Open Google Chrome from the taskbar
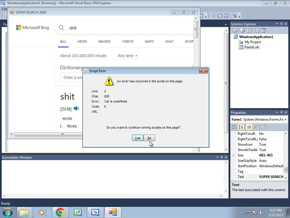This screenshot has height=218, width=290. [60, 212]
